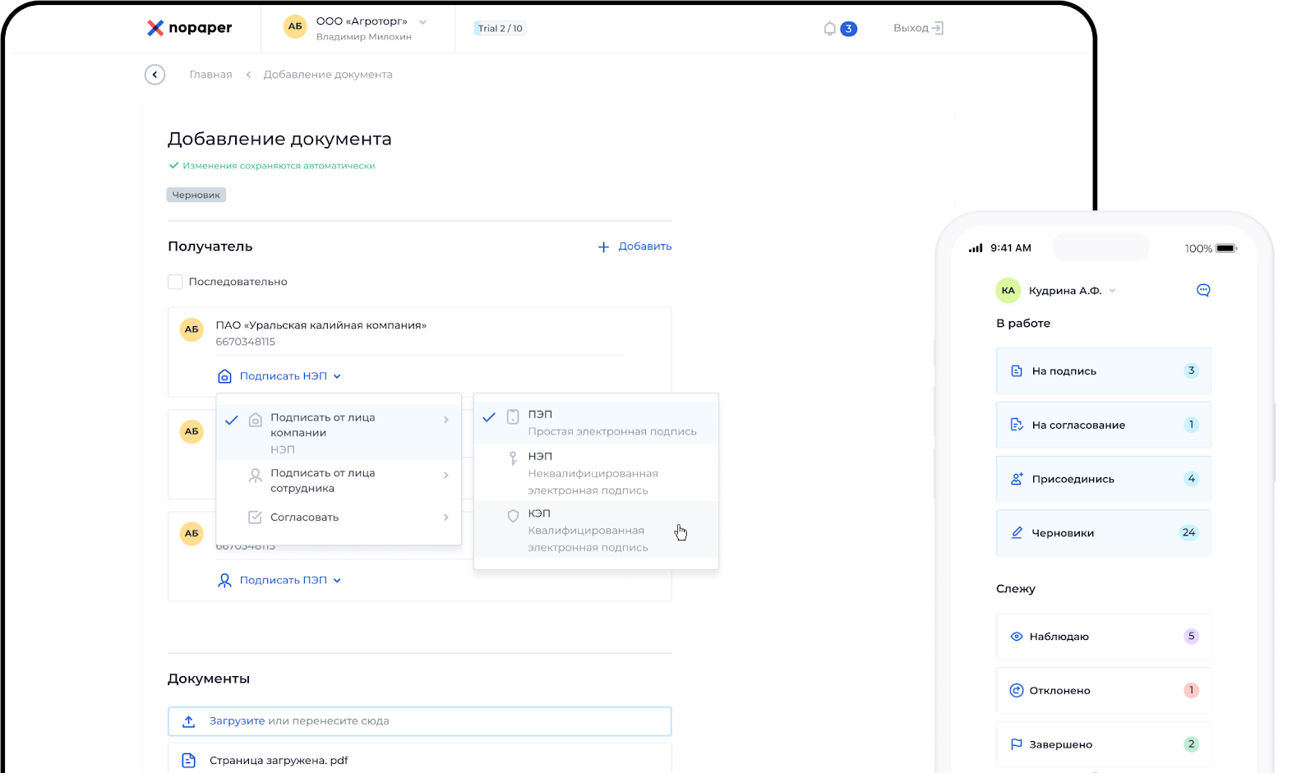This screenshot has width=1315, height=773.
Task: Open На подпись card on phone
Action: click(1104, 371)
